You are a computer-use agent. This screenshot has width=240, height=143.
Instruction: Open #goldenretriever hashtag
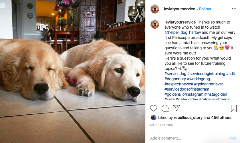(x=209, y=84)
